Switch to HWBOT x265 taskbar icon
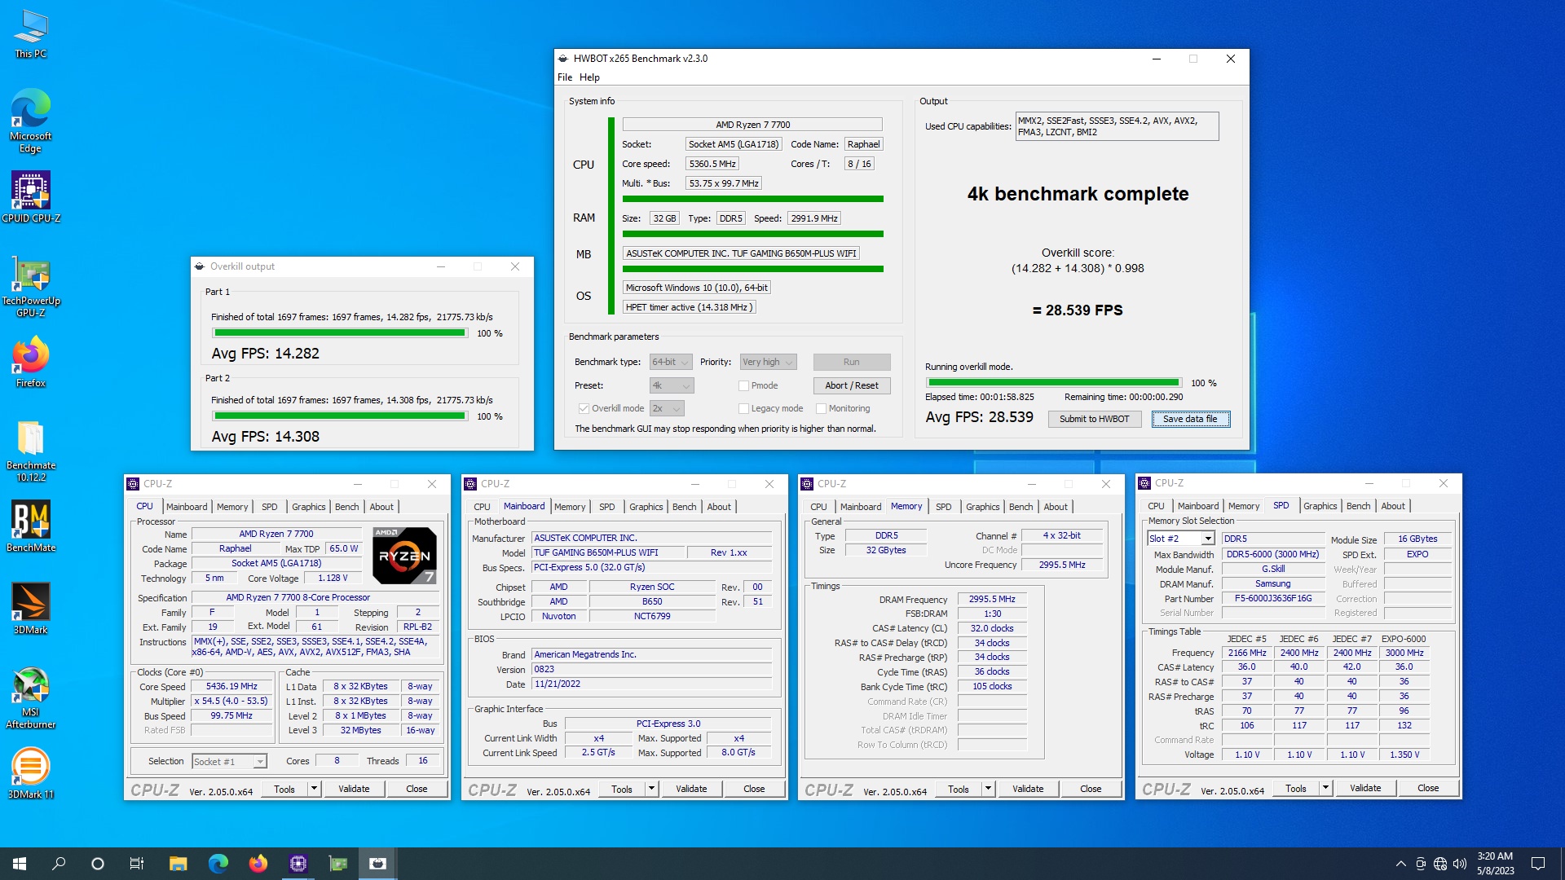 377,864
